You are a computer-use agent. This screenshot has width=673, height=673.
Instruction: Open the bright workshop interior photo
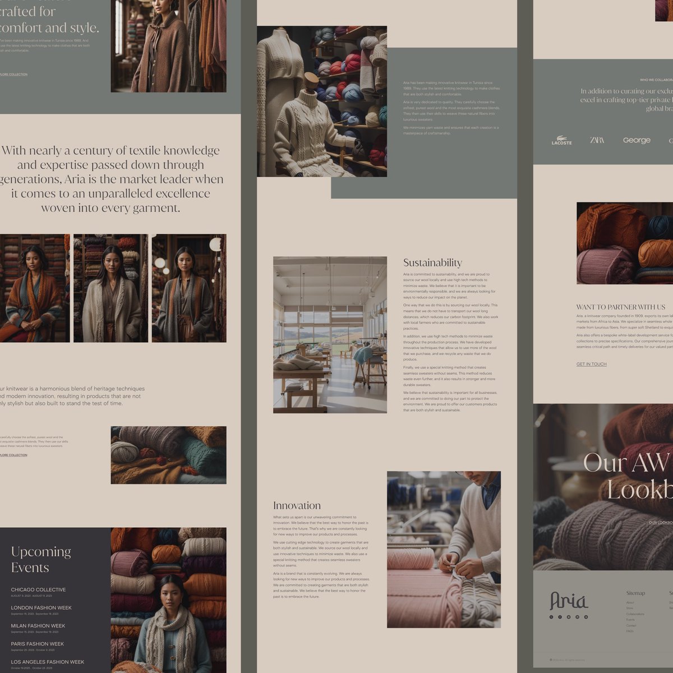click(x=330, y=335)
